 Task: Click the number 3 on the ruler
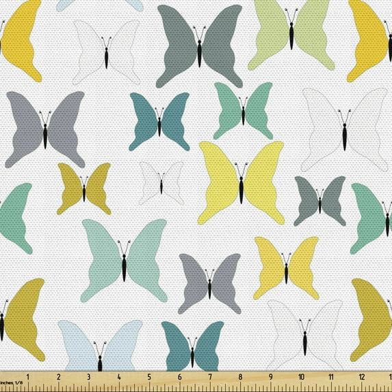point(89,377)
